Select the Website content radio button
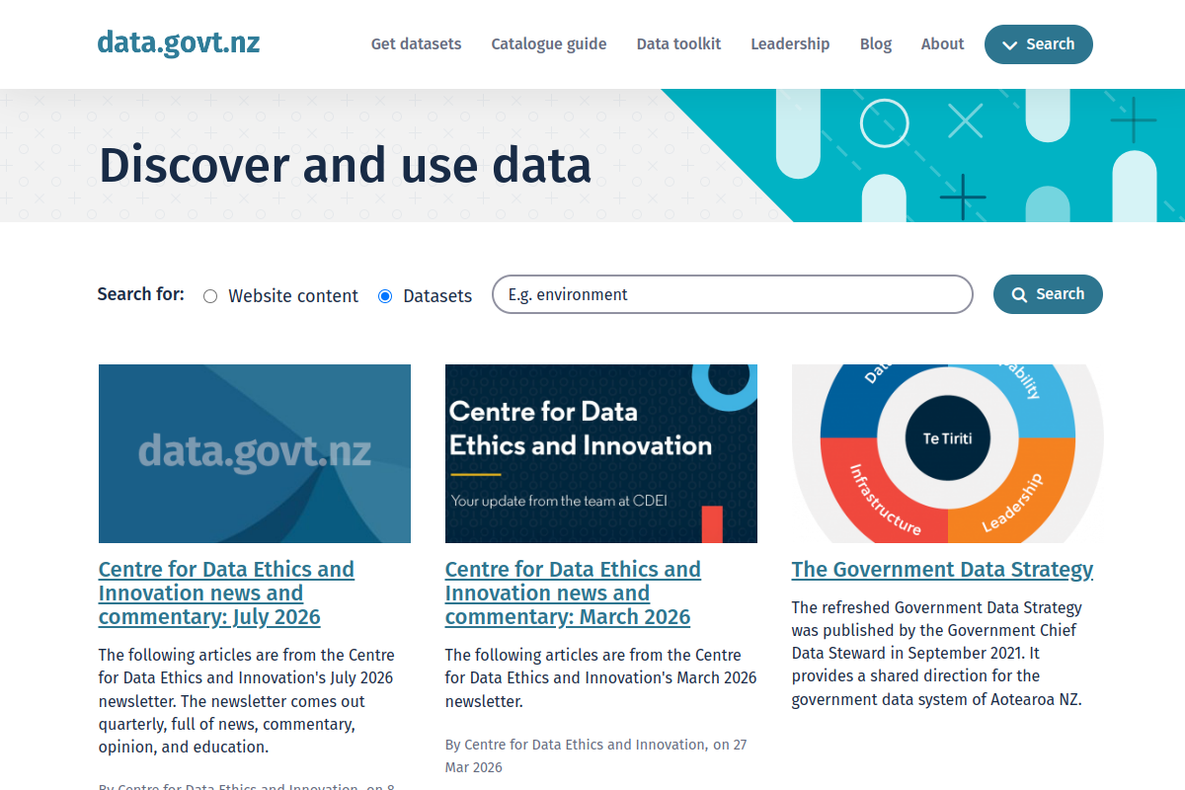 pos(210,296)
